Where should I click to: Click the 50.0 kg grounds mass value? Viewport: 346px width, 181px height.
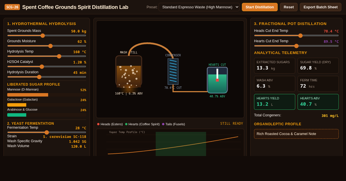pos(79,31)
